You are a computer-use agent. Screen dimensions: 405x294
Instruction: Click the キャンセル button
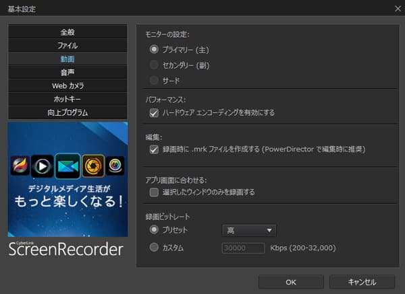point(362,282)
